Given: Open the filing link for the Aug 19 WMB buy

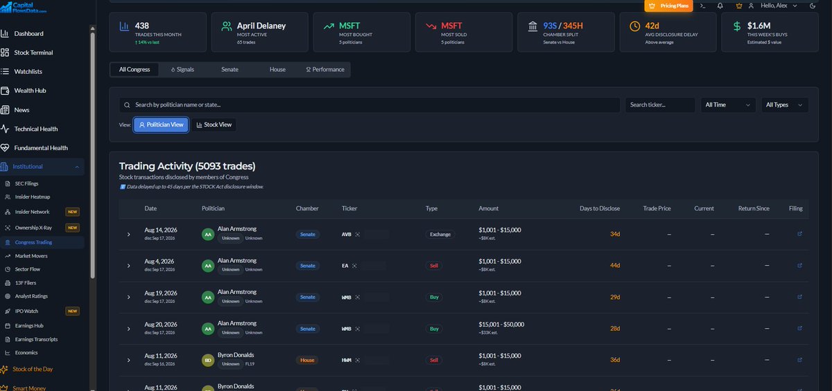Looking at the screenshot, I should [799, 297].
